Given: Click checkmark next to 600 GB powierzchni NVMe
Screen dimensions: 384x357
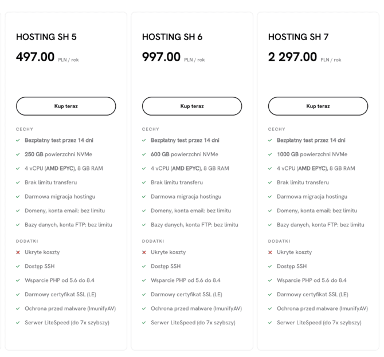Looking at the screenshot, I should (144, 154).
